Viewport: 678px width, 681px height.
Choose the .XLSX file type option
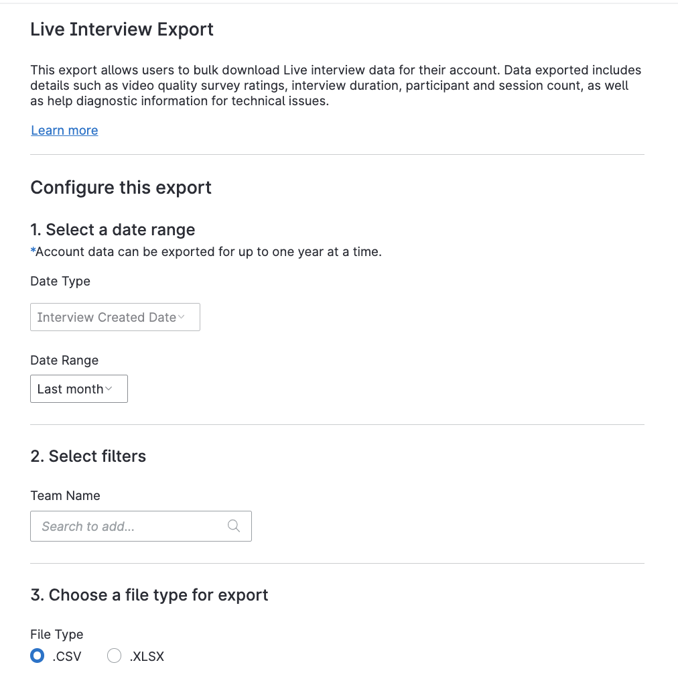pos(114,656)
